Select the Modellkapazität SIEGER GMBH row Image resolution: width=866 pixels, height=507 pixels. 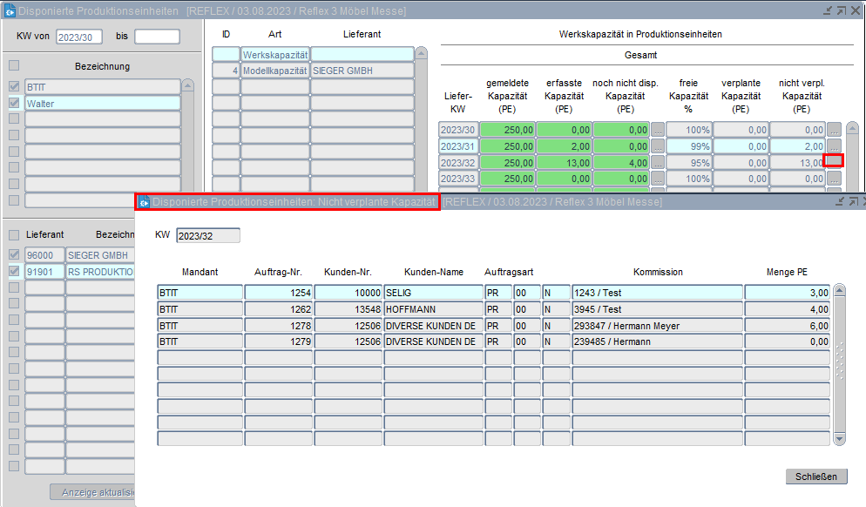click(274, 71)
